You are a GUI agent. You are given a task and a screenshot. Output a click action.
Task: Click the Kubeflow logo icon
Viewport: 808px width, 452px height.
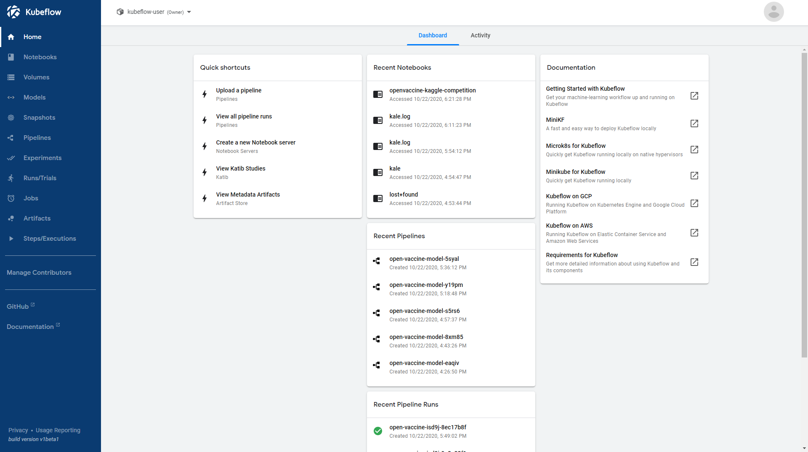point(13,12)
